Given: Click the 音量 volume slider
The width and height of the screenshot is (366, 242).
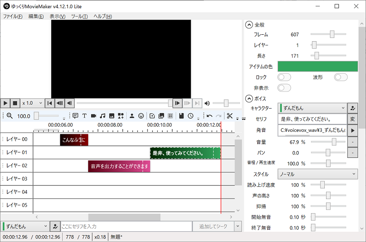Looking at the screenshot, I should pos(328,142).
